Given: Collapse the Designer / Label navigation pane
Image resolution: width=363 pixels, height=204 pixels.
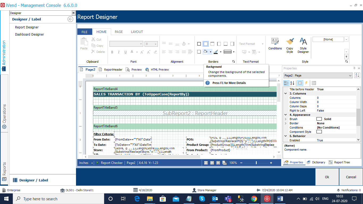Looking at the screenshot, I should (x=70, y=19).
